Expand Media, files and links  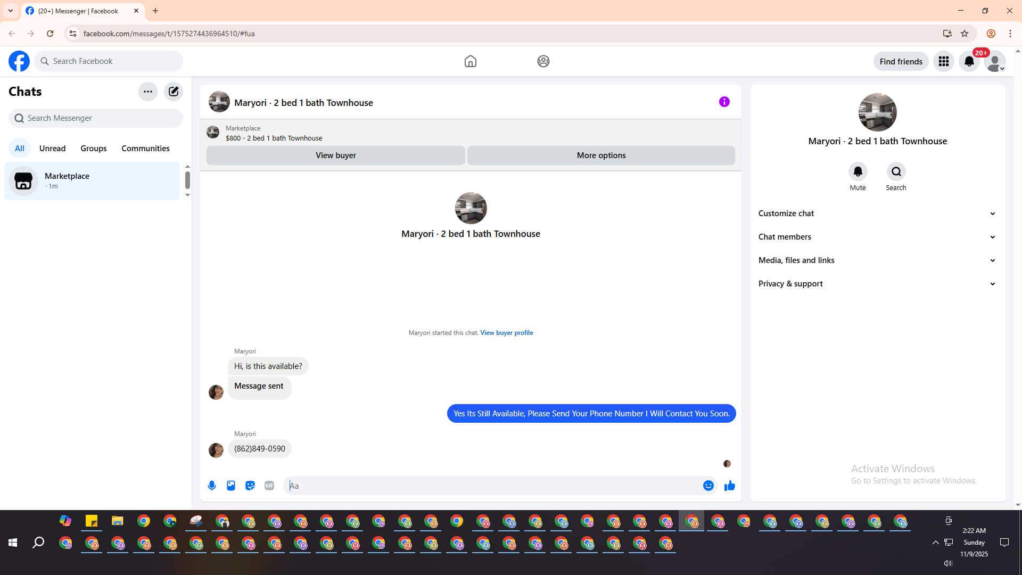(x=877, y=260)
